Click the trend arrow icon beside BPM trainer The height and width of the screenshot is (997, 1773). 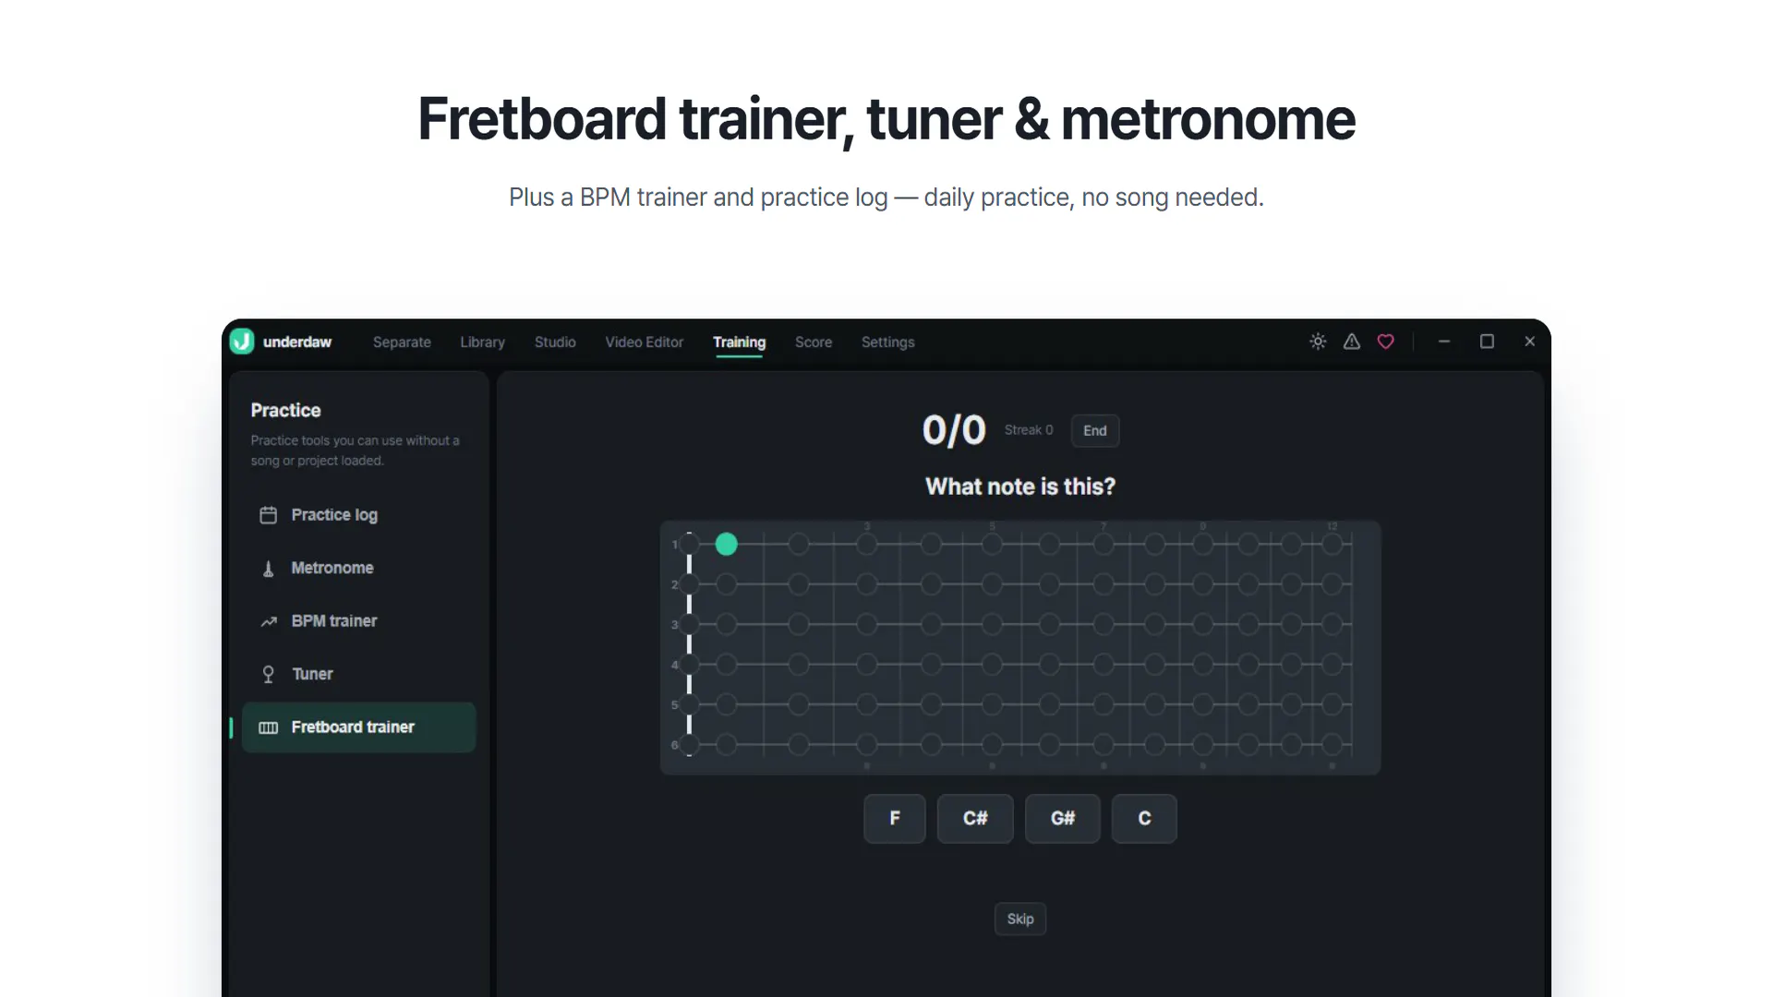point(268,621)
